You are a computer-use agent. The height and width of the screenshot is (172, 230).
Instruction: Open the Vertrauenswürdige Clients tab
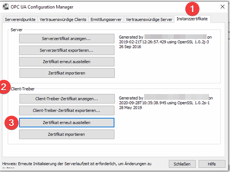click(63, 20)
